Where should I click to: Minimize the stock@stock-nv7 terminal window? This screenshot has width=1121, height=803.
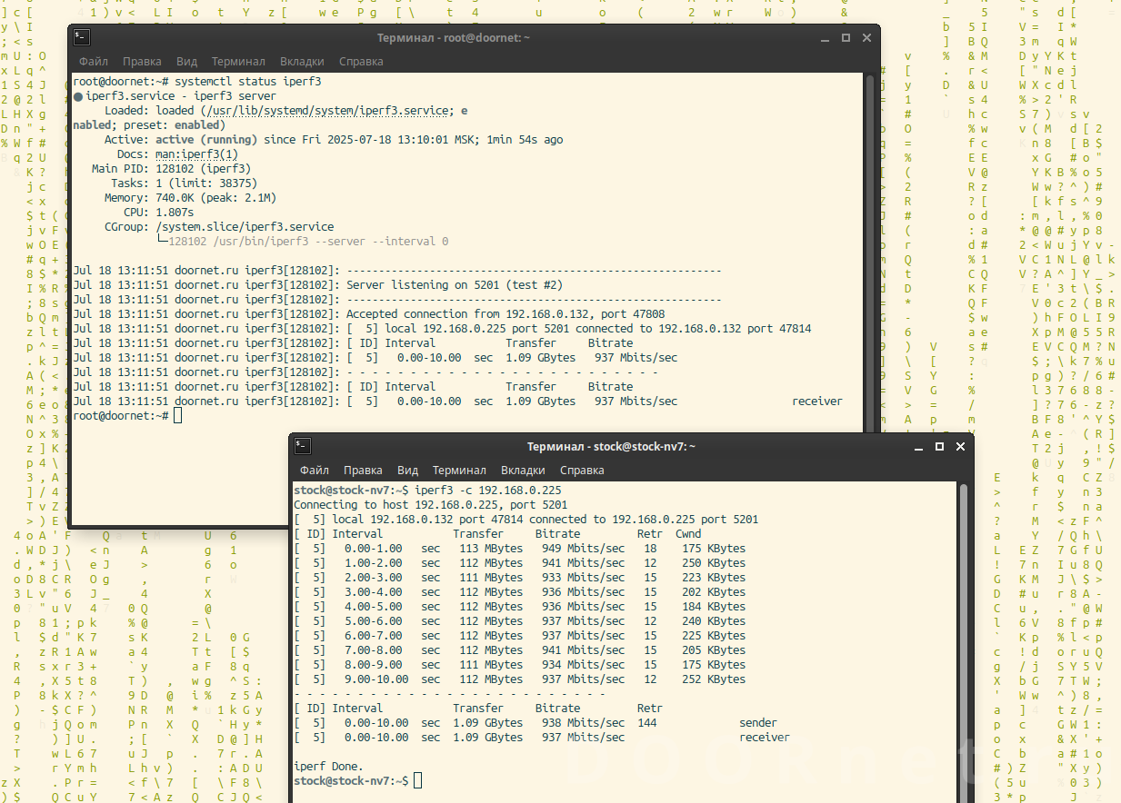(x=918, y=446)
